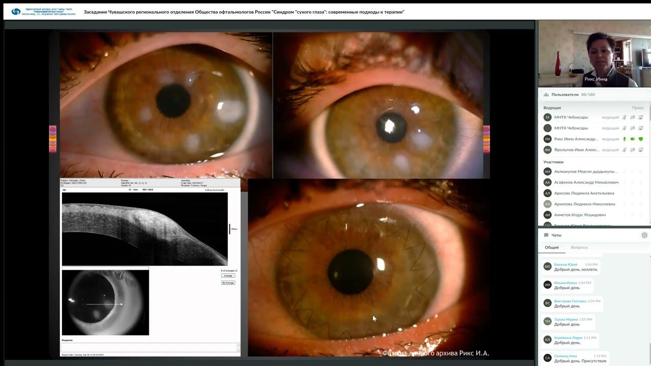Open sender name Семенец Анна in chat
The image size is (651, 366).
pyautogui.click(x=566, y=356)
